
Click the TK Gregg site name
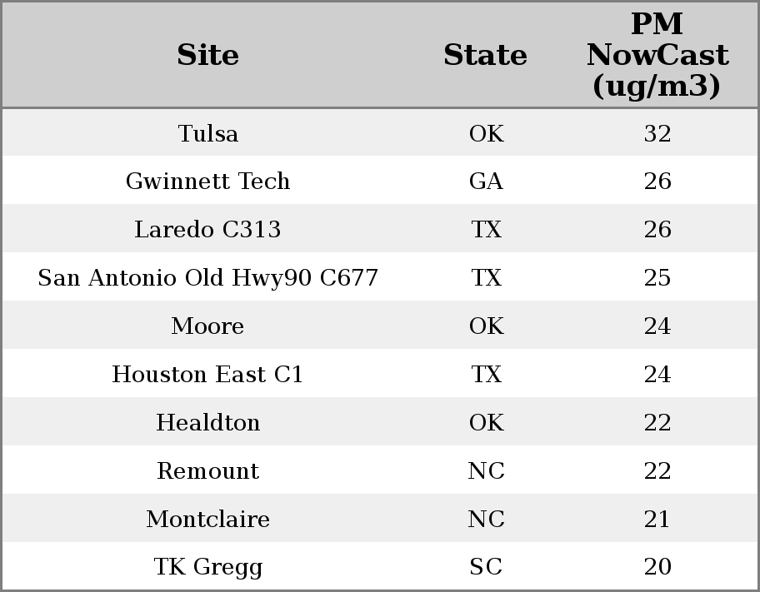click(208, 566)
